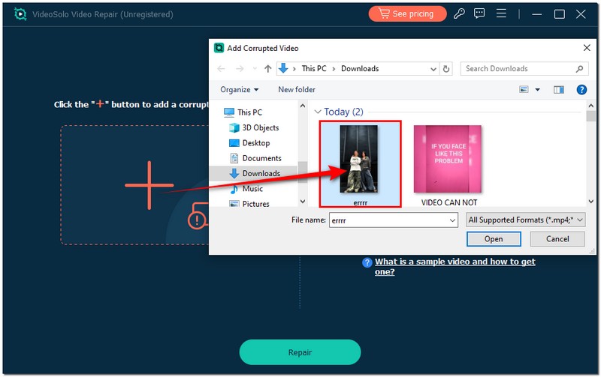601x377 pixels.
Task: Go forward in file dialog
Action: (240, 69)
